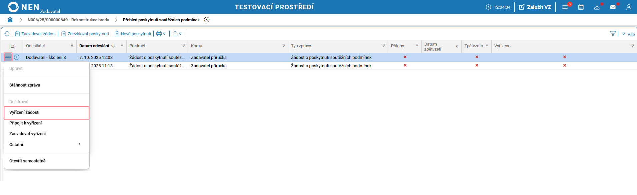Sort by the Typ zprávy column header
Screen dimensions: 637x195
click(301, 46)
